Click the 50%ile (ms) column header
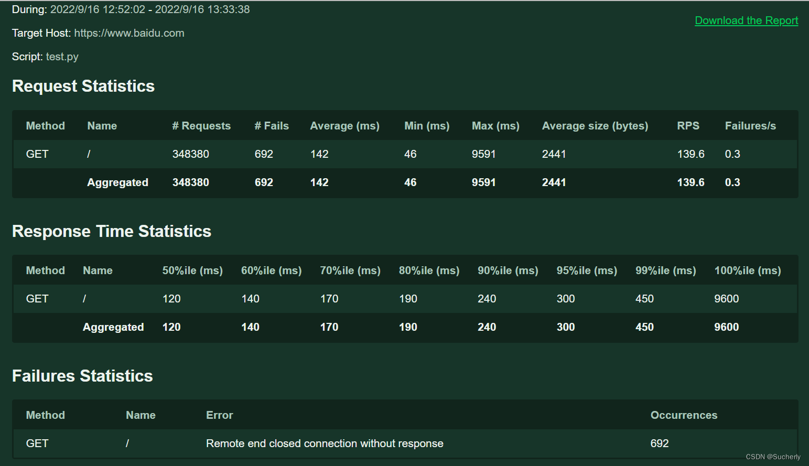 (x=192, y=270)
